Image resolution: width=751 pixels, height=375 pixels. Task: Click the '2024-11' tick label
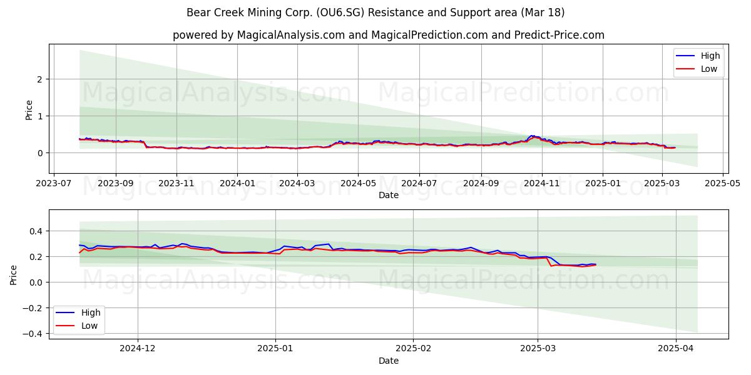point(541,184)
